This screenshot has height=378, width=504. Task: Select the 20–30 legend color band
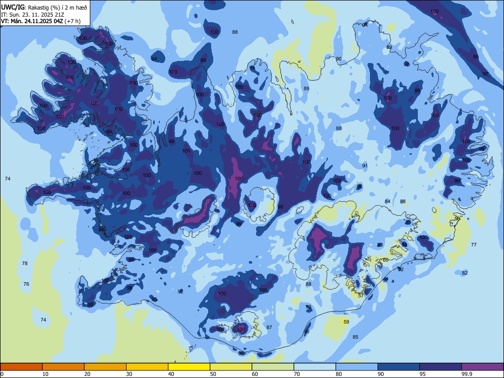pyautogui.click(x=105, y=367)
